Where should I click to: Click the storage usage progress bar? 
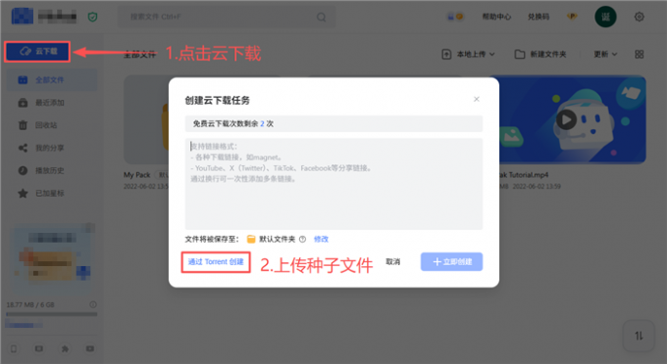coord(51,314)
